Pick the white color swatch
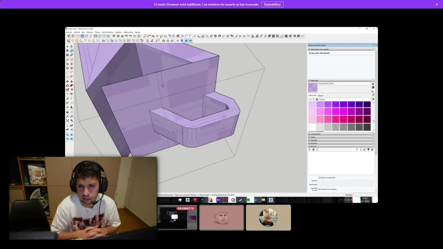443x249 pixels. pyautogui.click(x=312, y=127)
